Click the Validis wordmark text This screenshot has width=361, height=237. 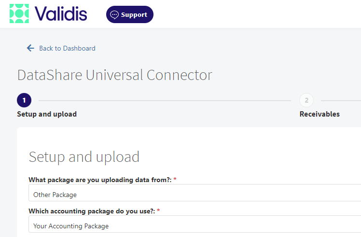click(x=61, y=14)
